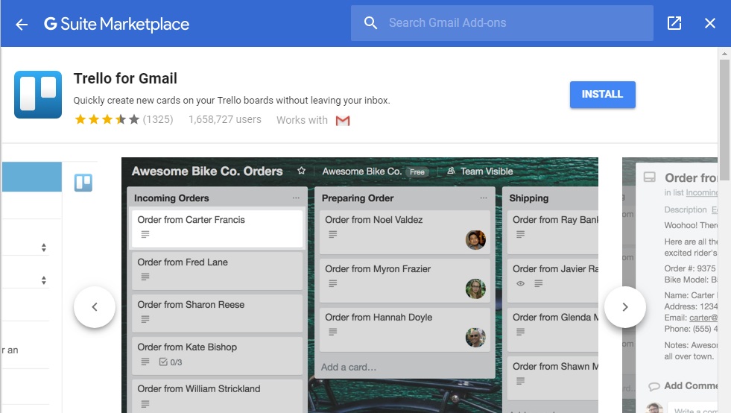Click the checklist 0/3 badge on Kate Bishop
This screenshot has width=731, height=413.
point(171,362)
